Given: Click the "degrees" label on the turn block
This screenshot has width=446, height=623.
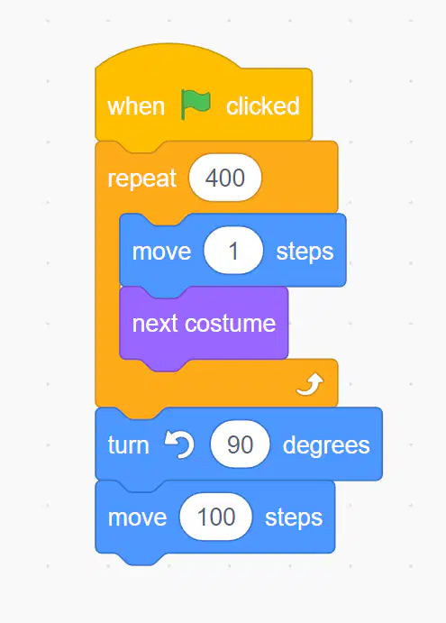Looking at the screenshot, I should pos(326,445).
